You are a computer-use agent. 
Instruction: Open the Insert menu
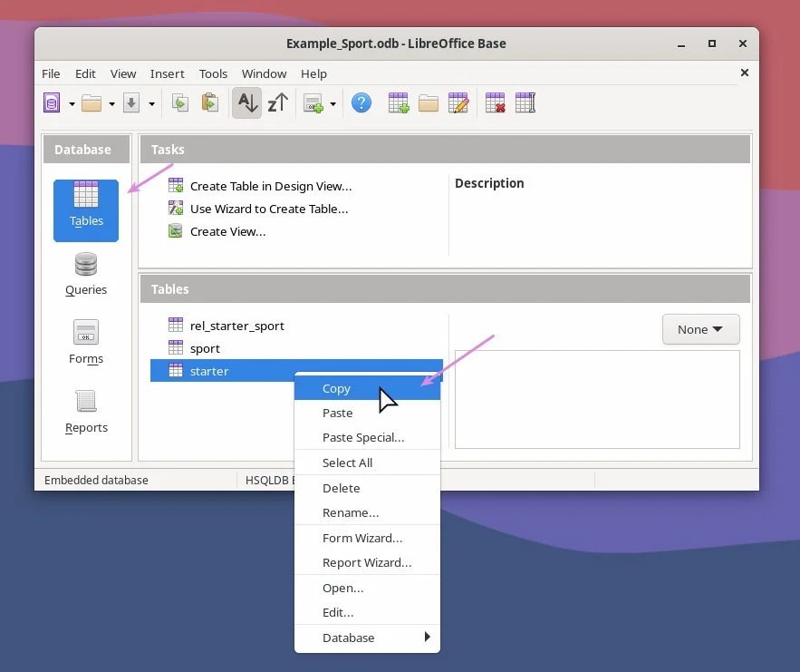[167, 73]
